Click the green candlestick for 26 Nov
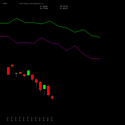The image size is (125, 125). (28, 73)
